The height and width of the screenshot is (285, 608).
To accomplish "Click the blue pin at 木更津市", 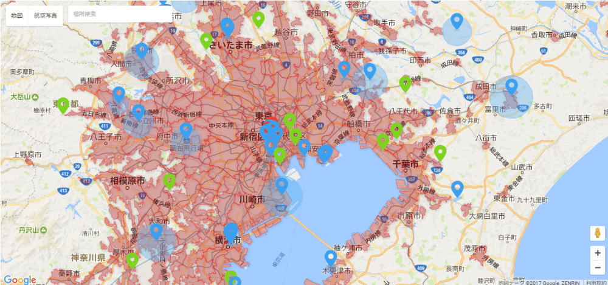I will [x=330, y=259].
